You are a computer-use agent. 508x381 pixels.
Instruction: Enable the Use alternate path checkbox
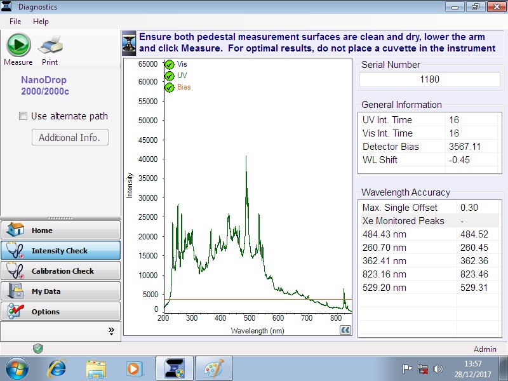23,116
